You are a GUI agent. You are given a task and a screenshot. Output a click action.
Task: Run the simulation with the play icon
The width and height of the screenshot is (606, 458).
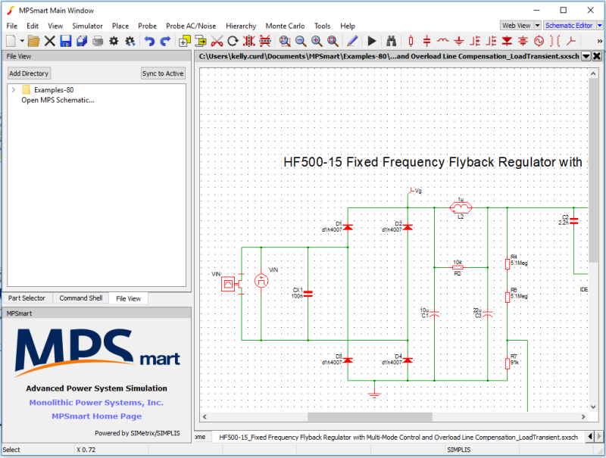[372, 41]
